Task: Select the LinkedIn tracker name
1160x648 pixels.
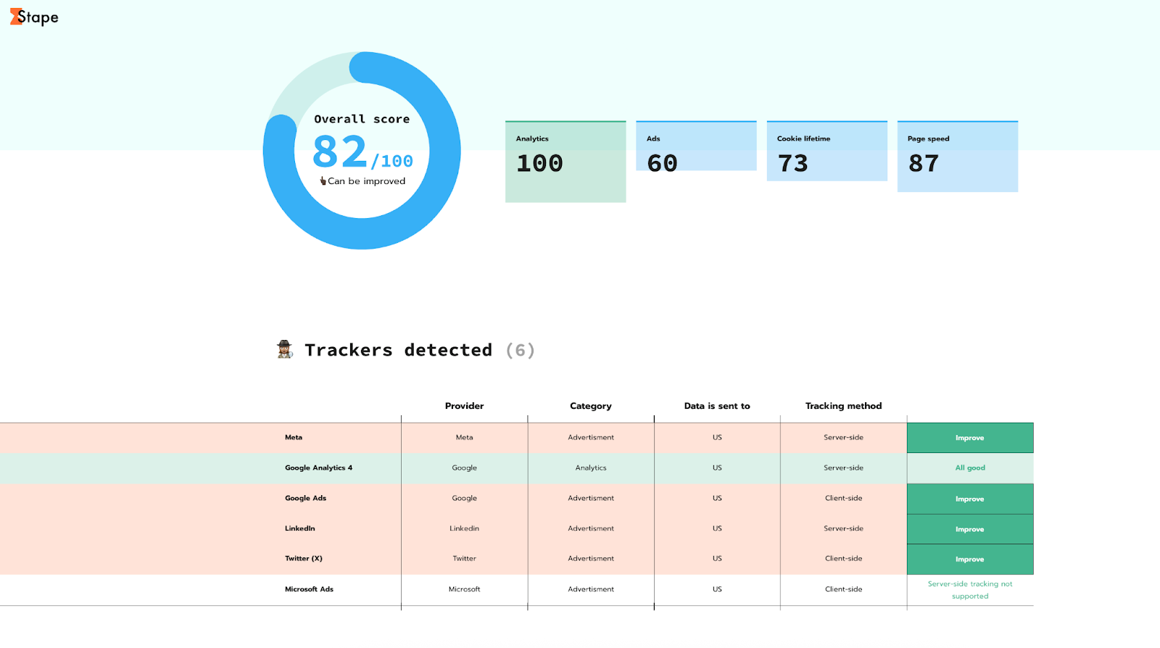Action: pyautogui.click(x=299, y=528)
